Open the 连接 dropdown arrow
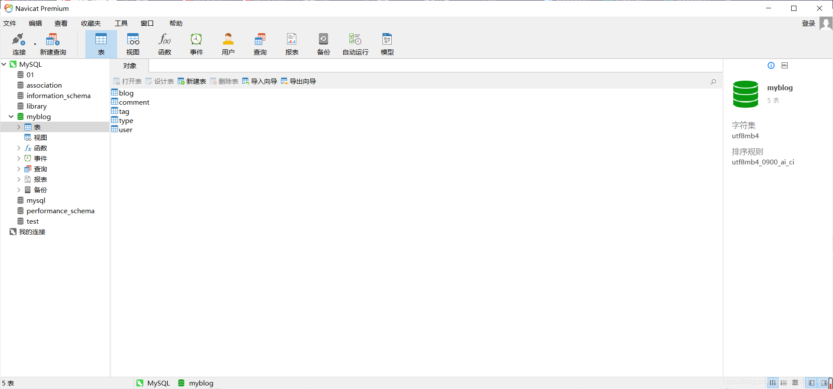 [35, 44]
